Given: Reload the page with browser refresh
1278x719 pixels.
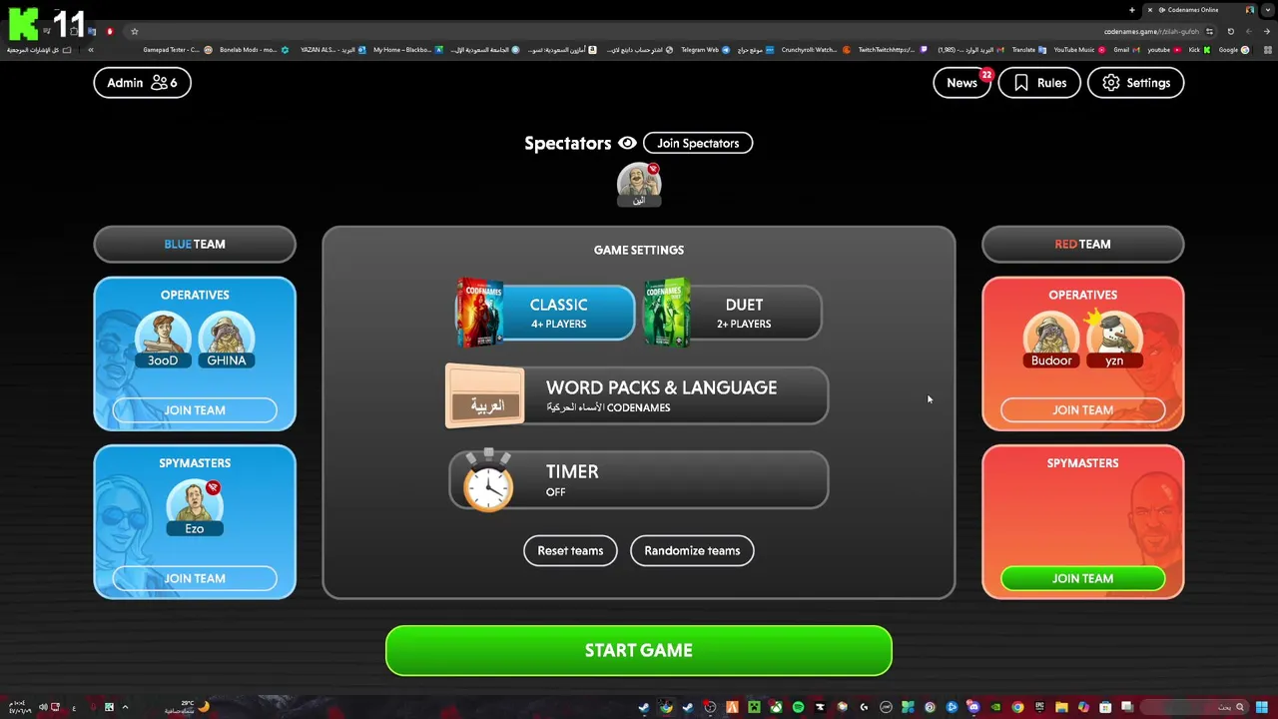Looking at the screenshot, I should [1230, 31].
